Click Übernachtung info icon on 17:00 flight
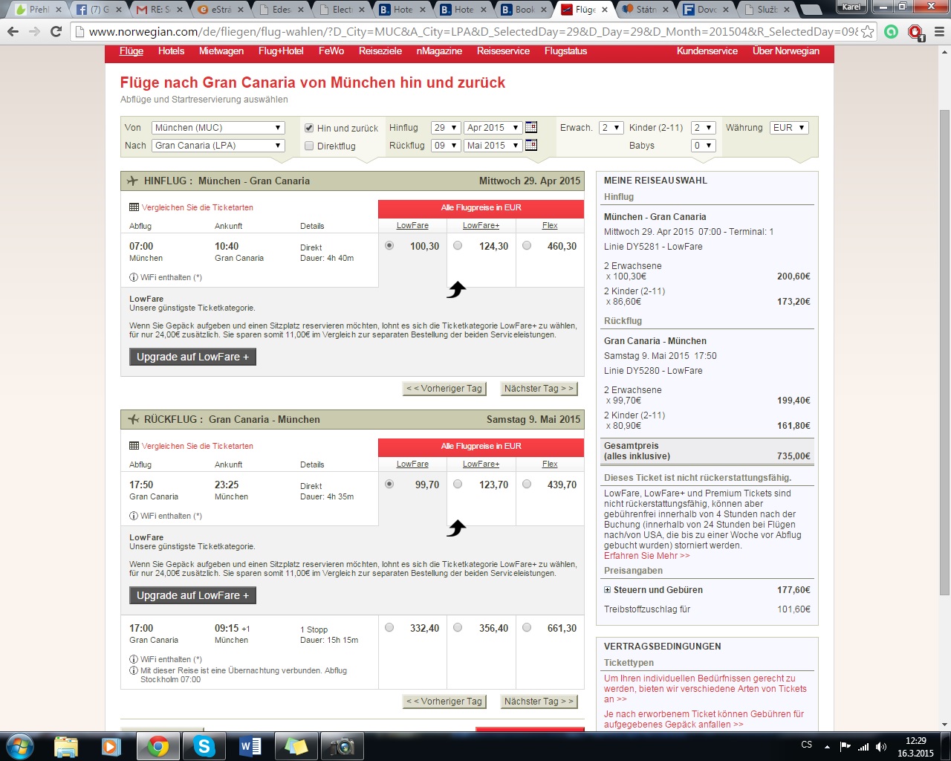Image resolution: width=951 pixels, height=761 pixels. [134, 670]
